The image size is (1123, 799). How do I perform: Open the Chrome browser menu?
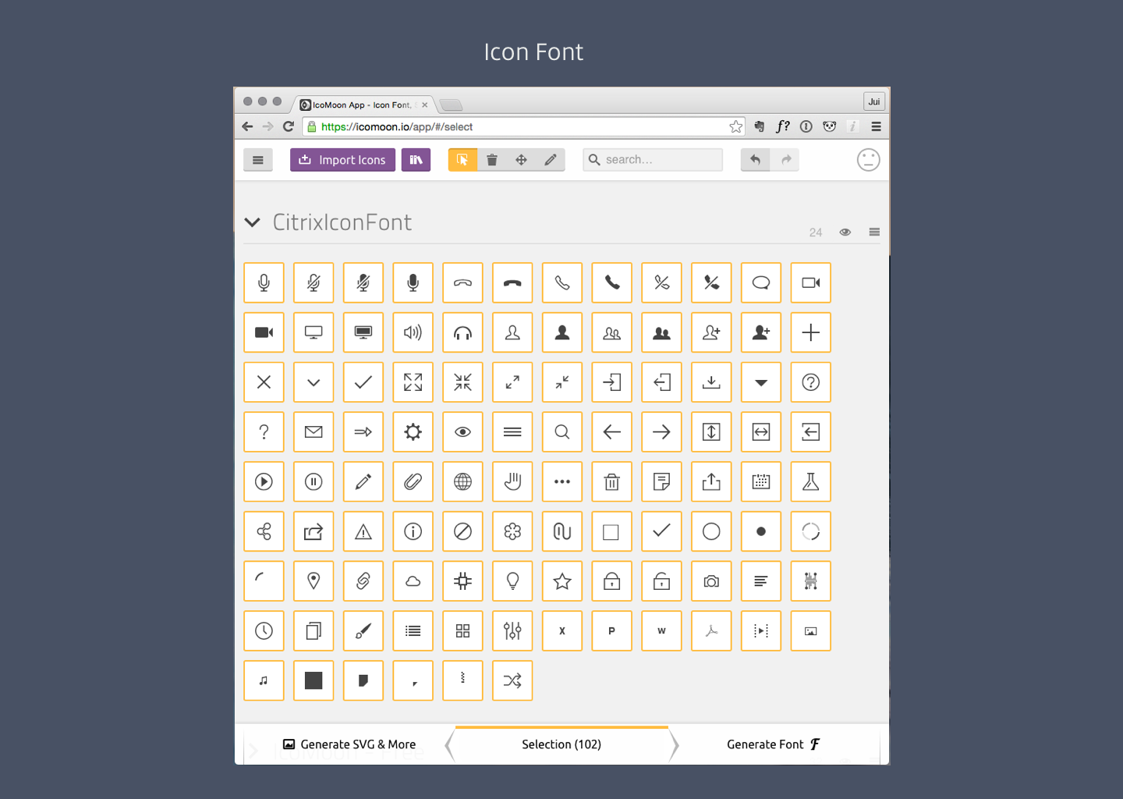click(x=877, y=126)
